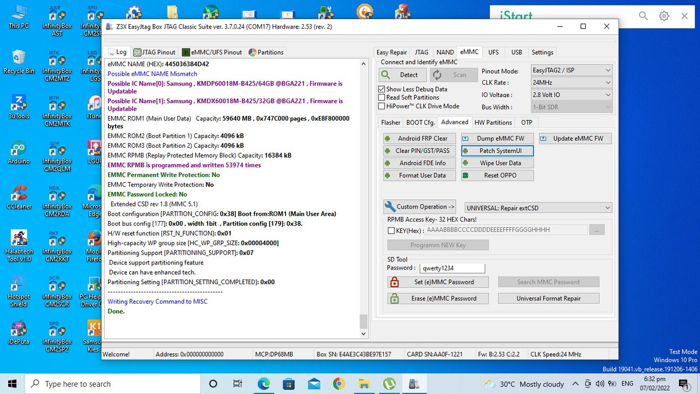
Task: Open Arduino from the desktop
Action: click(19, 148)
